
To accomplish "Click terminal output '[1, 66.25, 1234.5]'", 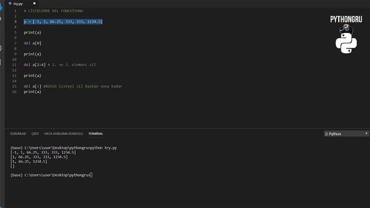I will click(29, 162).
